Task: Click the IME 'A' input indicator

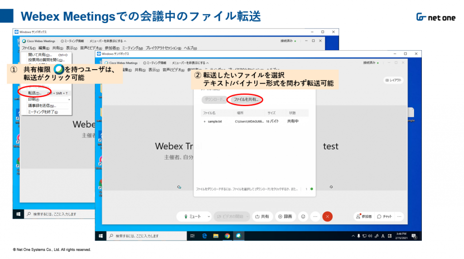Action: pos(383,236)
